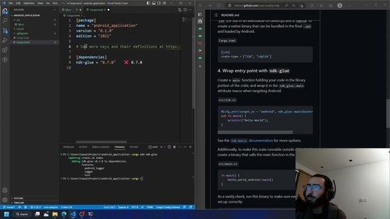Screen dimensions: 390x219
Task: Kill terminal with the trash icon
Action: click(x=174, y=147)
